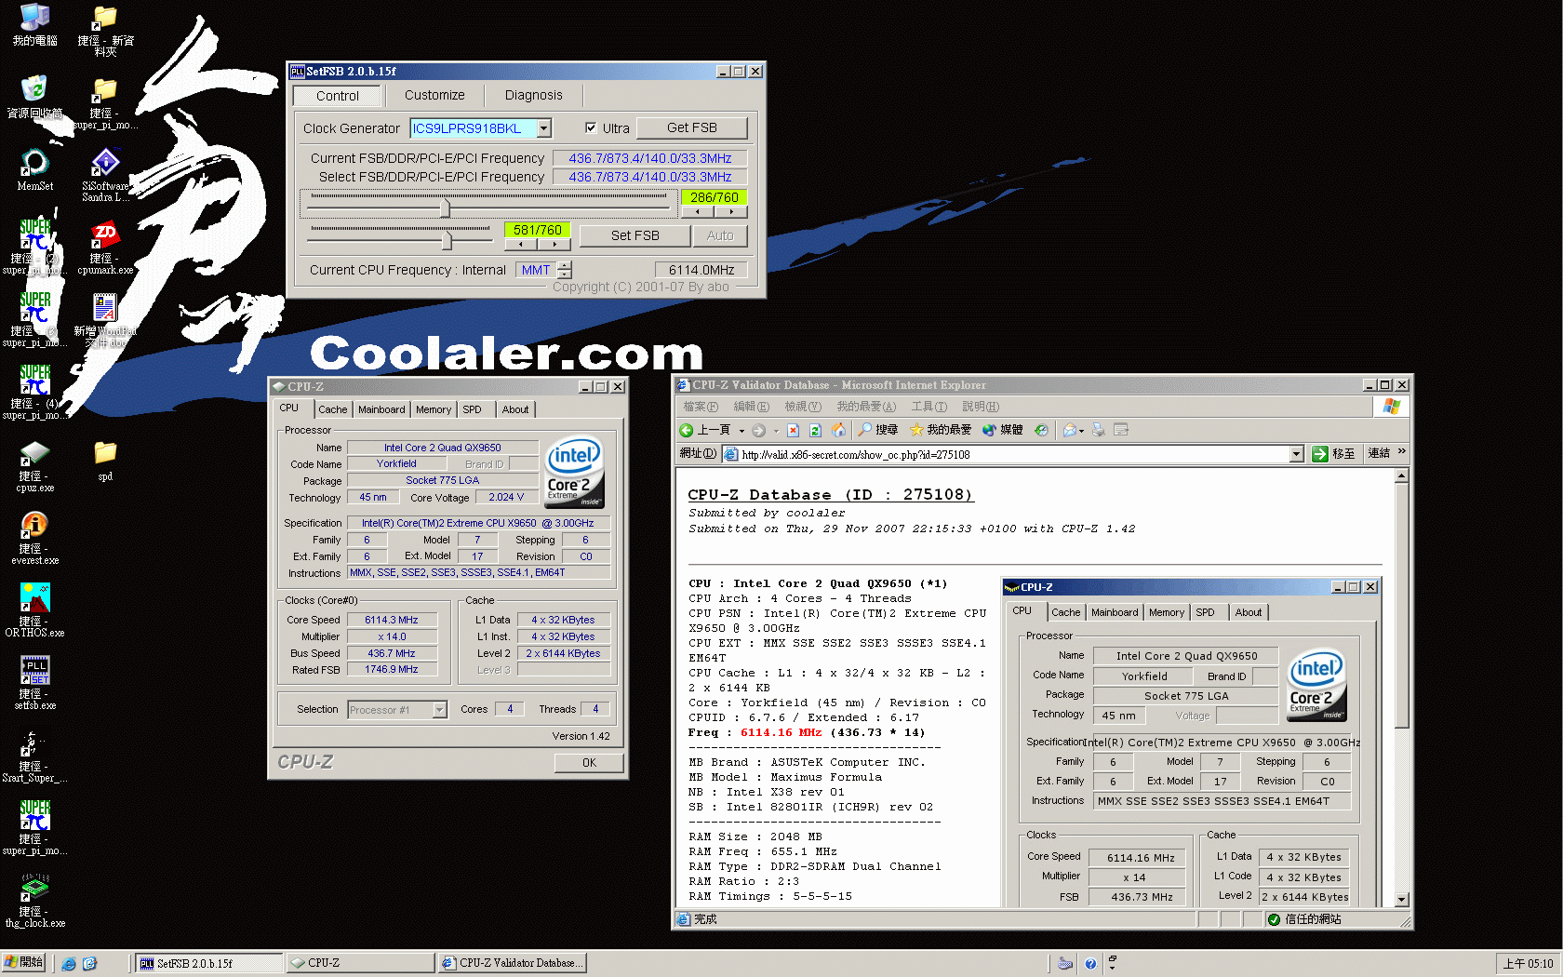The image size is (1563, 977).
Task: Click the IE Mail envelope icon
Action: (x=1070, y=430)
